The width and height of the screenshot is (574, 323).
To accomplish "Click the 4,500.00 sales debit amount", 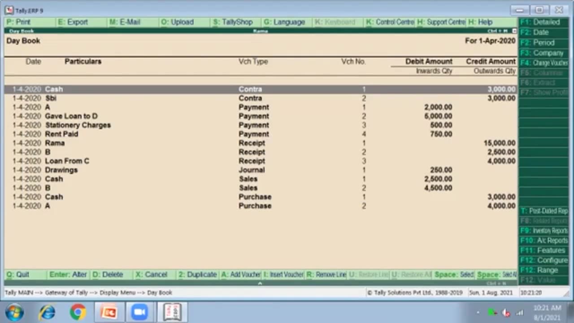I will pos(438,188).
